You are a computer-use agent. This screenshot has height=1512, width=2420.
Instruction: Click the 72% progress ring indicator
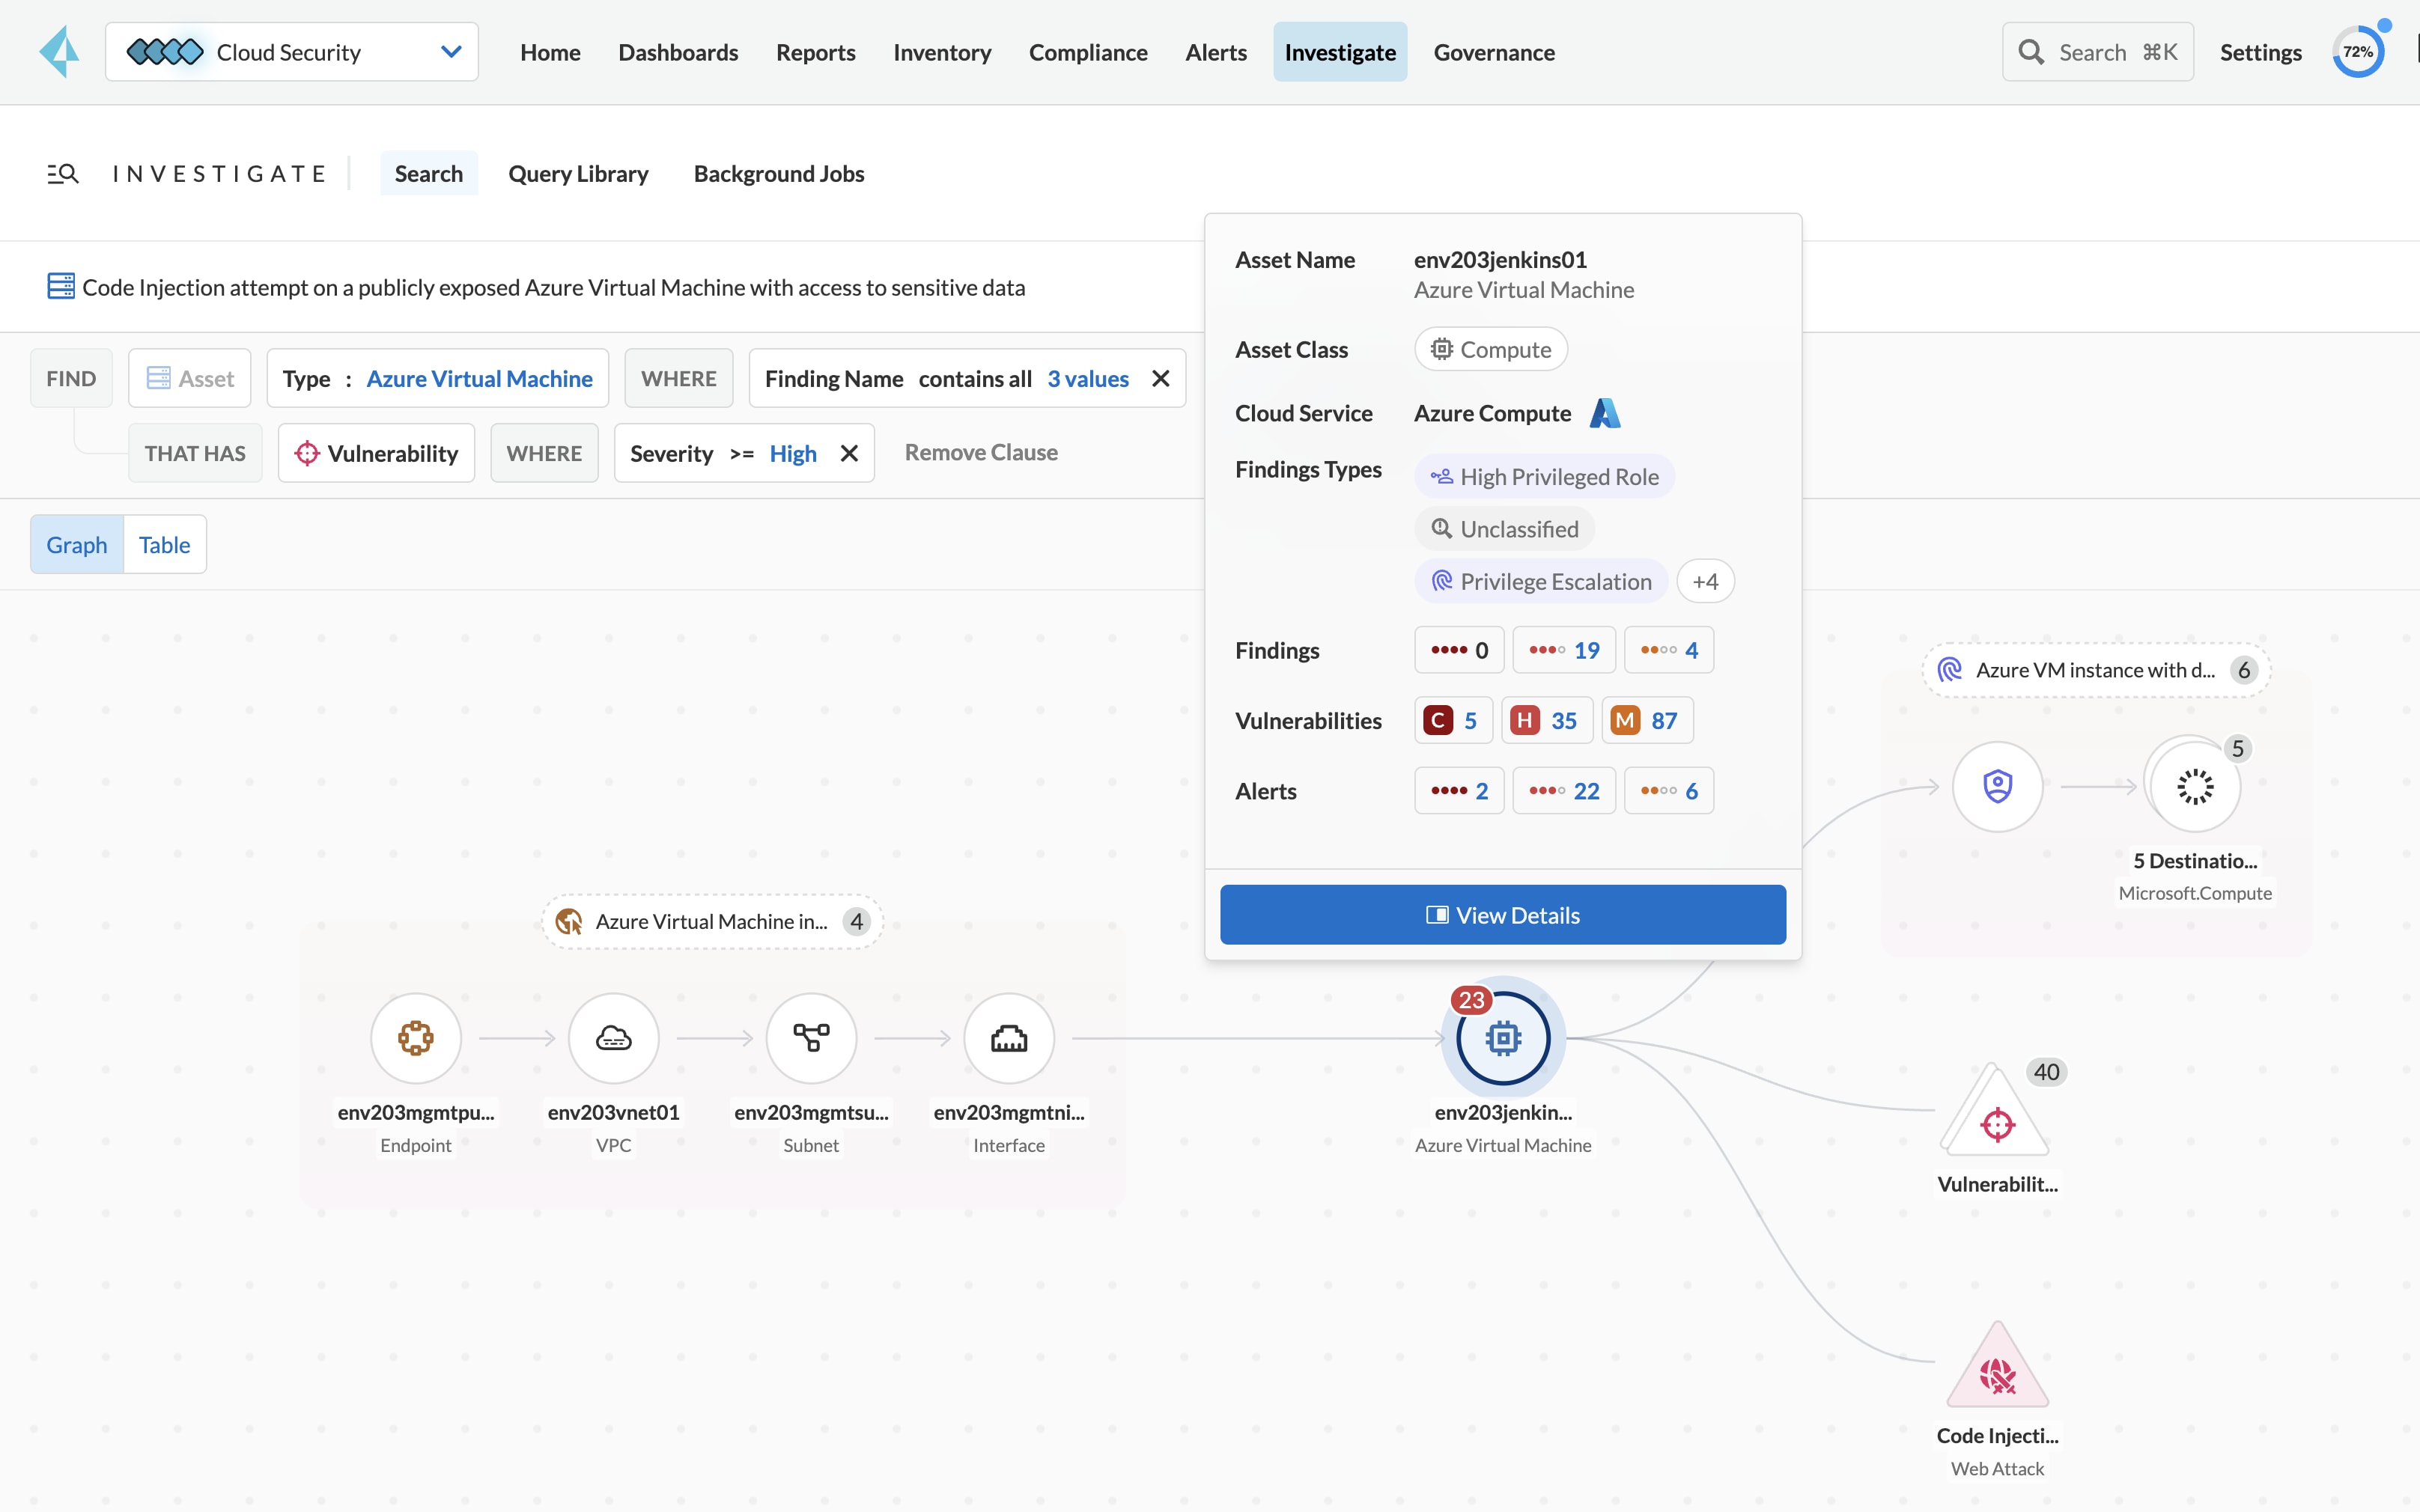pos(2357,52)
